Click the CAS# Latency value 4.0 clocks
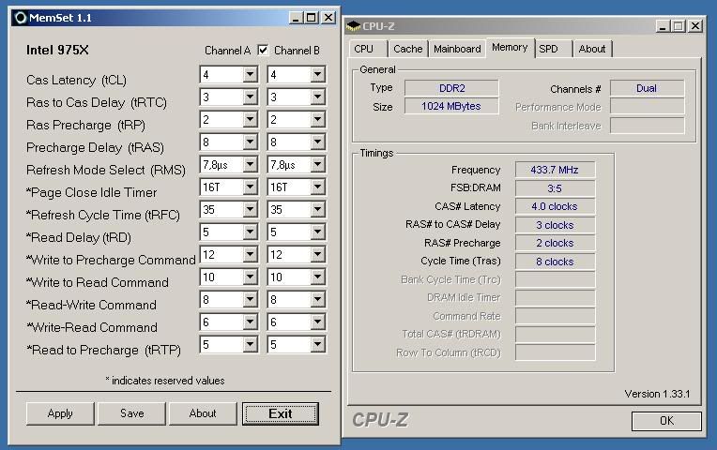This screenshot has width=717, height=450. 556,206
